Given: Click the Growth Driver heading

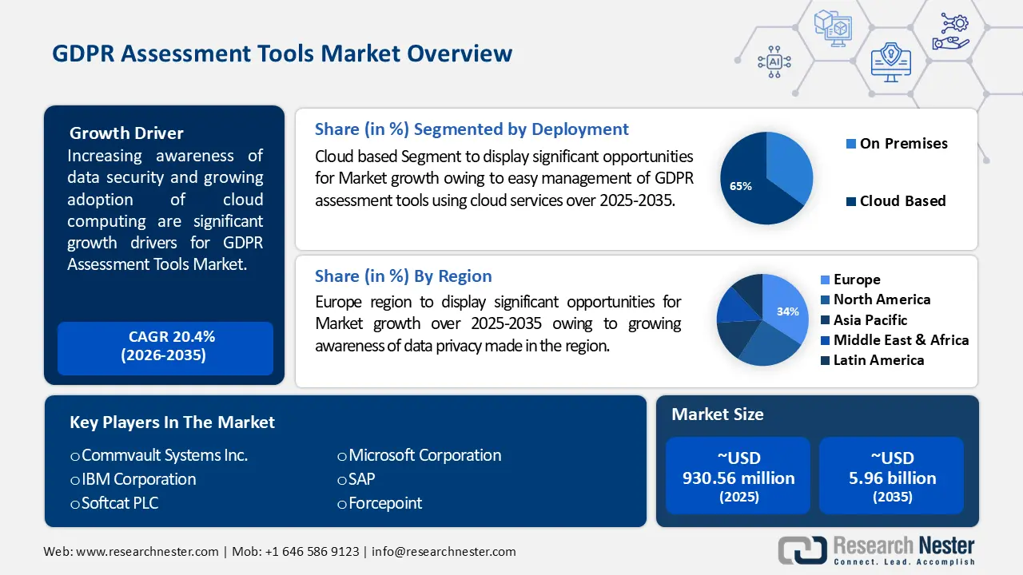Looking at the screenshot, I should tap(126, 133).
